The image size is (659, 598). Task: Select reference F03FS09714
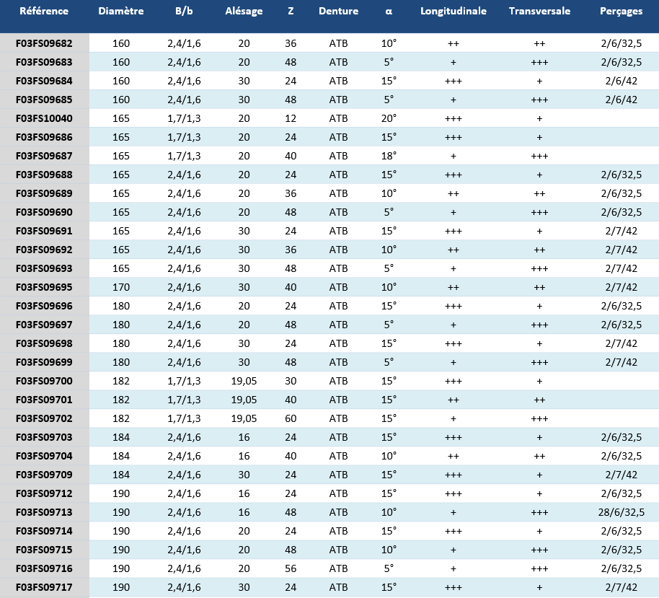[44, 531]
